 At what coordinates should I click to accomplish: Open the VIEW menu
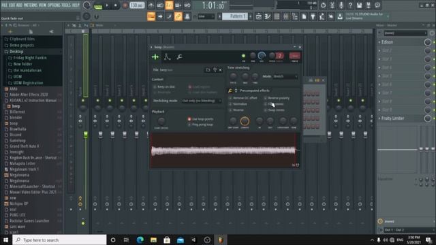pyautogui.click(x=42, y=5)
